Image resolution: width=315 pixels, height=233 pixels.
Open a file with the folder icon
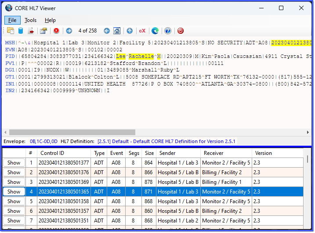(x=11, y=31)
